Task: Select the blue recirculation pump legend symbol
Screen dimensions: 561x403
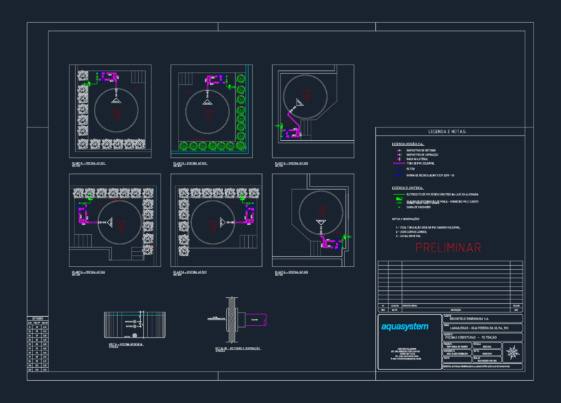Action: pyautogui.click(x=399, y=175)
